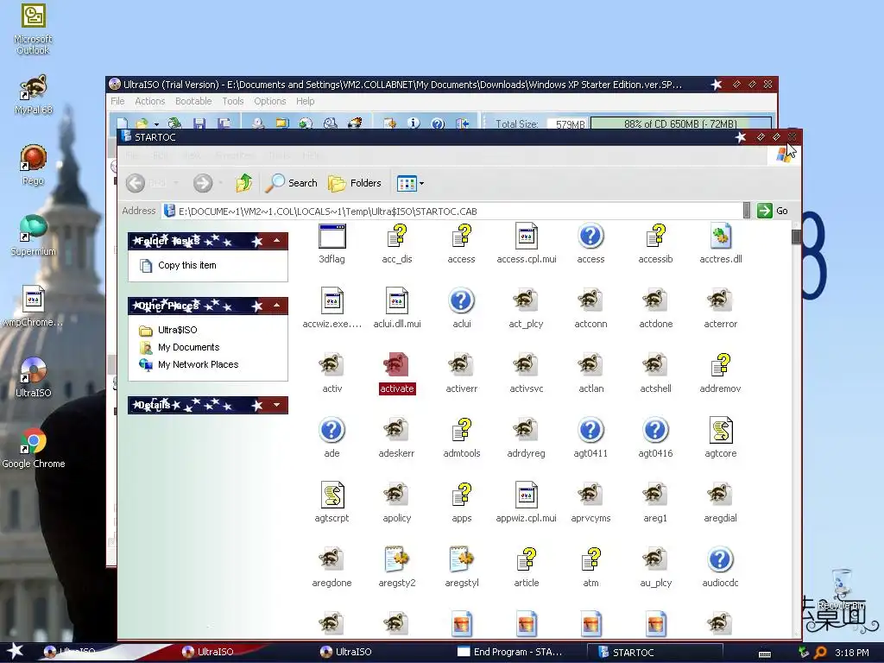Select the act_plcy file icon

(526, 300)
